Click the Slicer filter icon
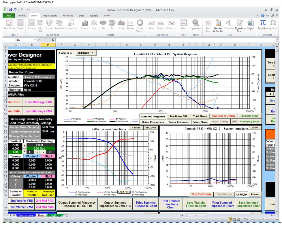Image resolution: width=282 pixels, height=225 pixels. point(183,25)
